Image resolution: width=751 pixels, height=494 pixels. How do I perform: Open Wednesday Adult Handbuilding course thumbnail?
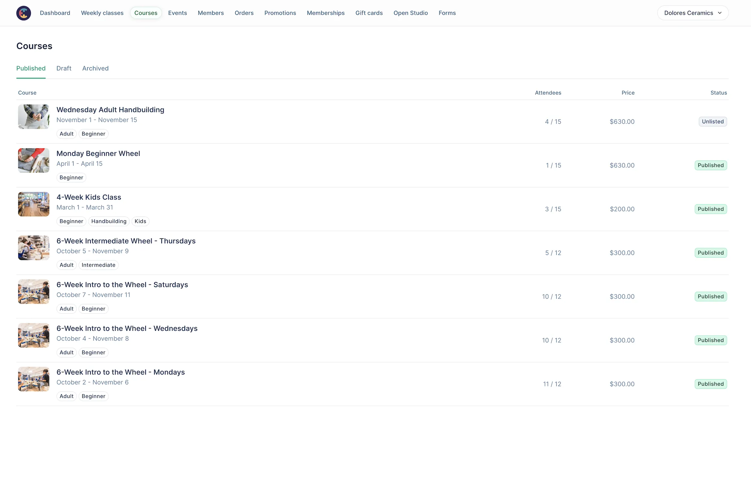pos(34,117)
